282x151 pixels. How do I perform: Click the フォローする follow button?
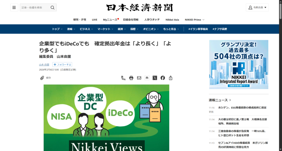click(62, 65)
